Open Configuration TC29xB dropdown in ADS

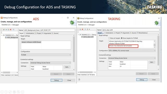(x=46, y=55)
